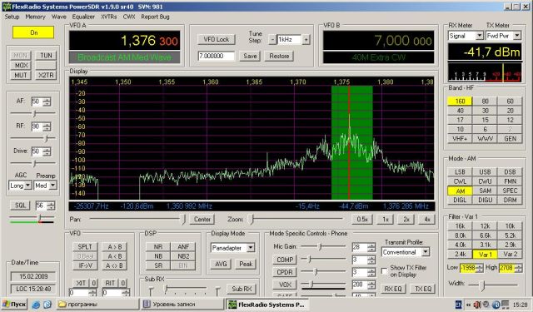The image size is (533, 312).
Task: Select the WWV band button
Action: (485, 138)
